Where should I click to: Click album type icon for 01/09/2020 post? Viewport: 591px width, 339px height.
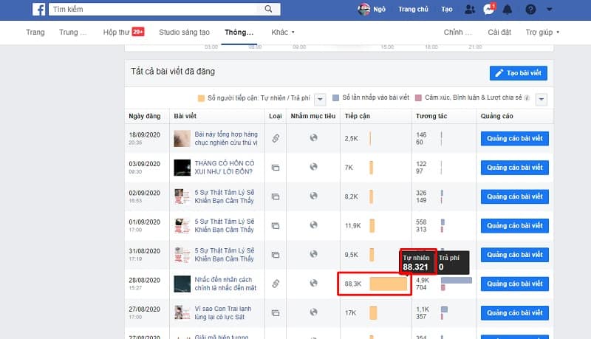point(276,225)
